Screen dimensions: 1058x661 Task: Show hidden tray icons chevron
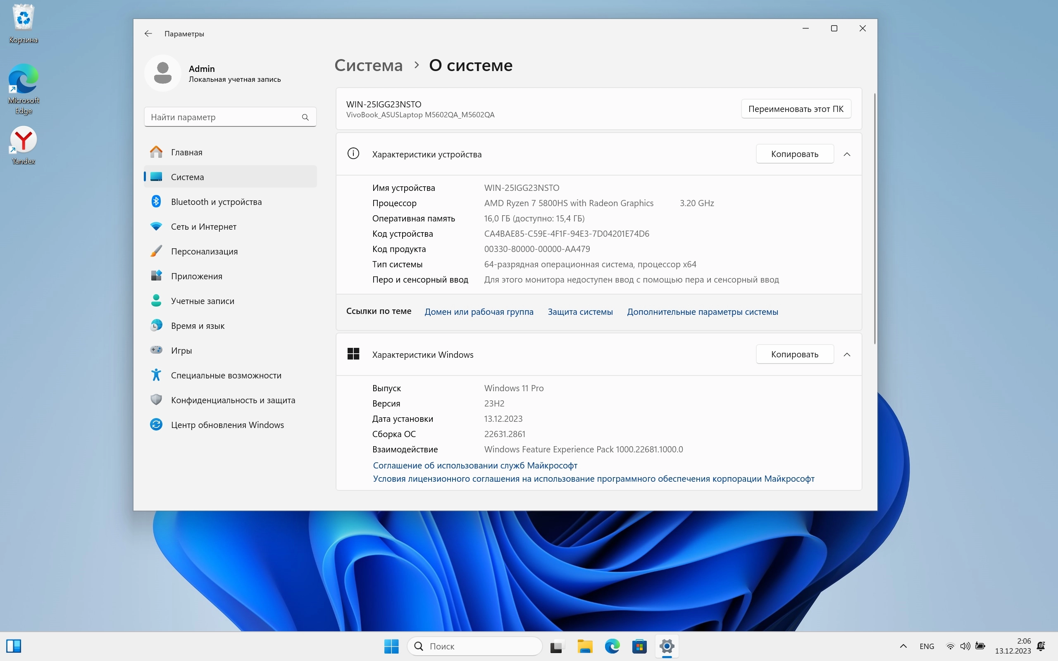point(903,646)
